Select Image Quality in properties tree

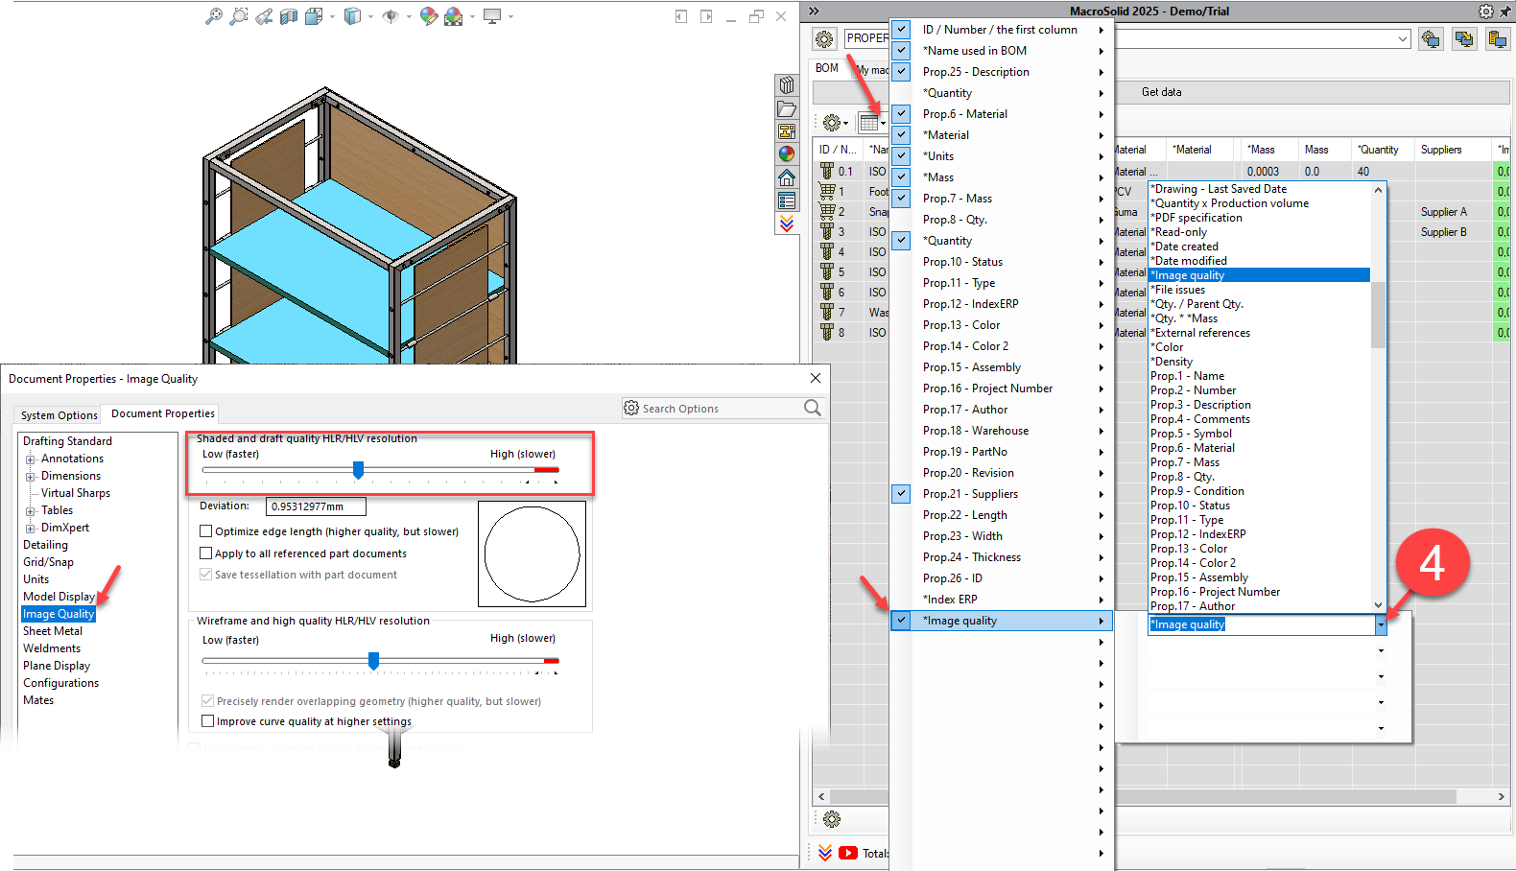coord(59,614)
